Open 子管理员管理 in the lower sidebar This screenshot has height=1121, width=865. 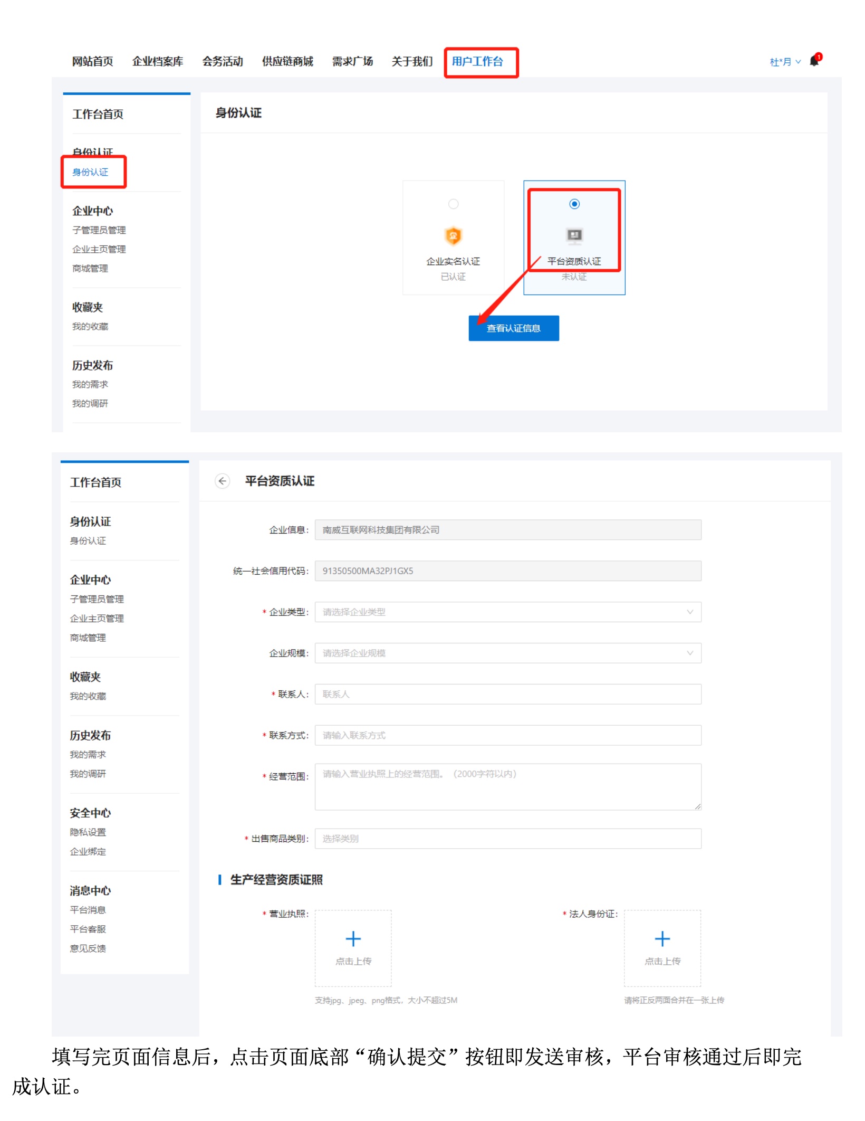click(x=97, y=599)
